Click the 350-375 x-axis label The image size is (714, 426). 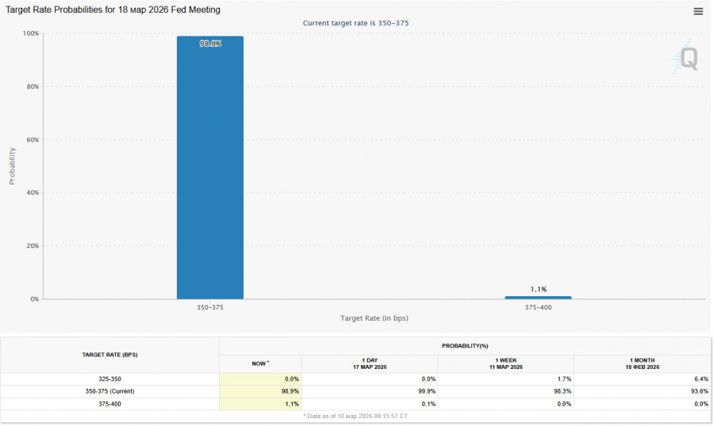pyautogui.click(x=210, y=306)
